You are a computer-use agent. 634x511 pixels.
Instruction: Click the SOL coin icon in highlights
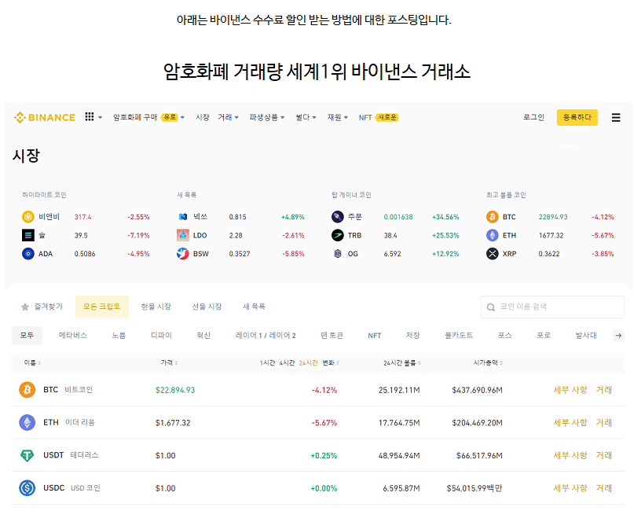coord(28,235)
